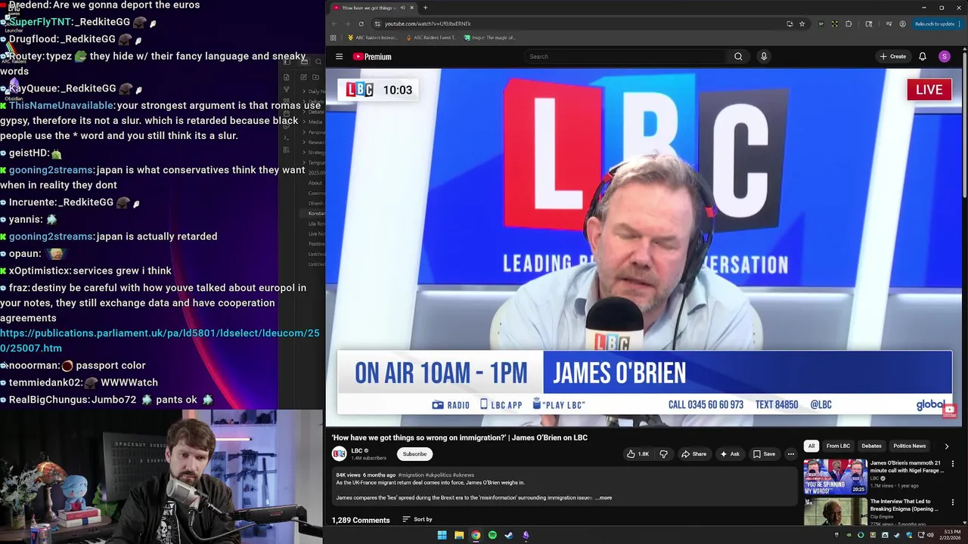The image size is (968, 544).
Task: Click the video title text
Action: 459,437
